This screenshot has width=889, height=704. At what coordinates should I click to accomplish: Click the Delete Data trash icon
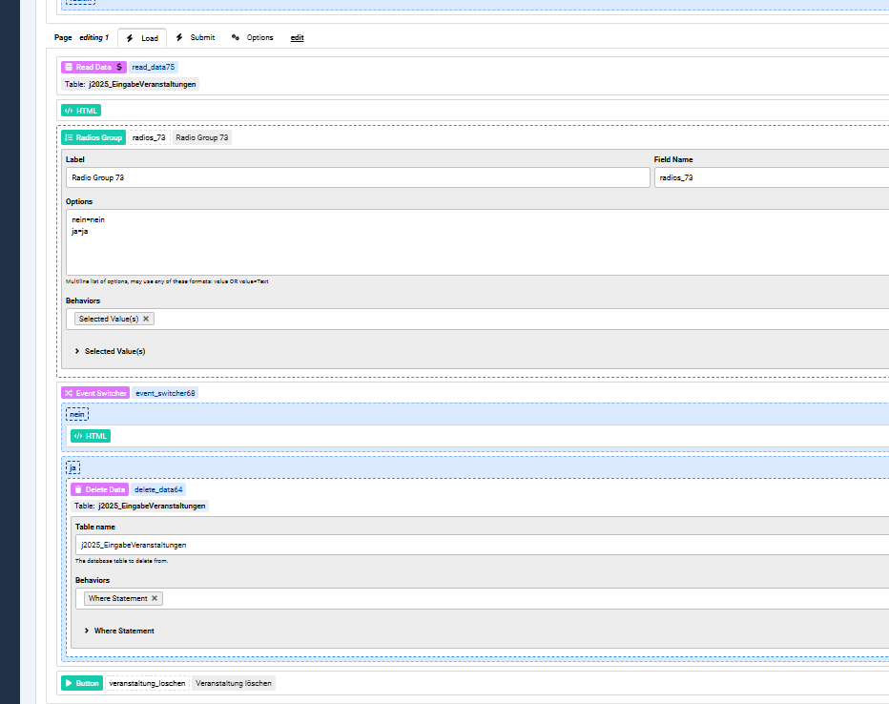click(x=78, y=489)
